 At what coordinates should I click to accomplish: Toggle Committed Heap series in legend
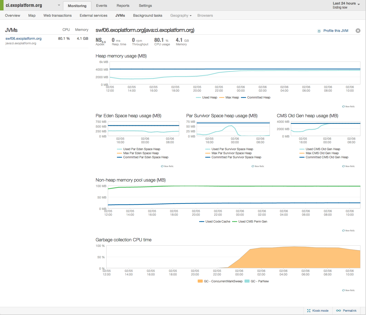tap(256, 97)
